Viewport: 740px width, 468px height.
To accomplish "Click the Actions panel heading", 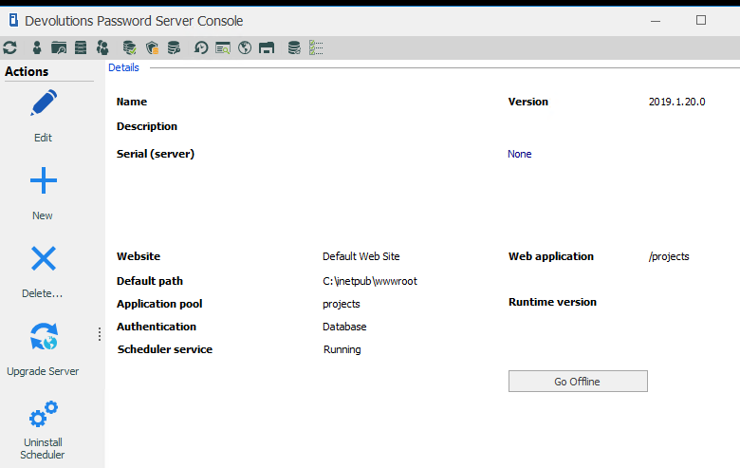I will coord(27,71).
